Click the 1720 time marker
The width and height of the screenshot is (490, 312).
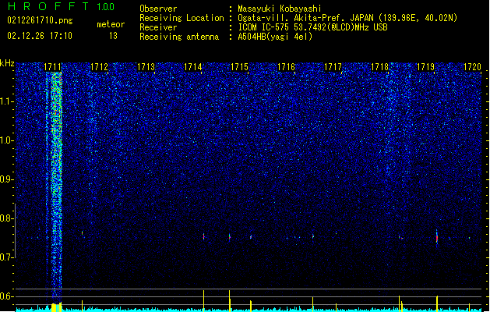coord(472,67)
